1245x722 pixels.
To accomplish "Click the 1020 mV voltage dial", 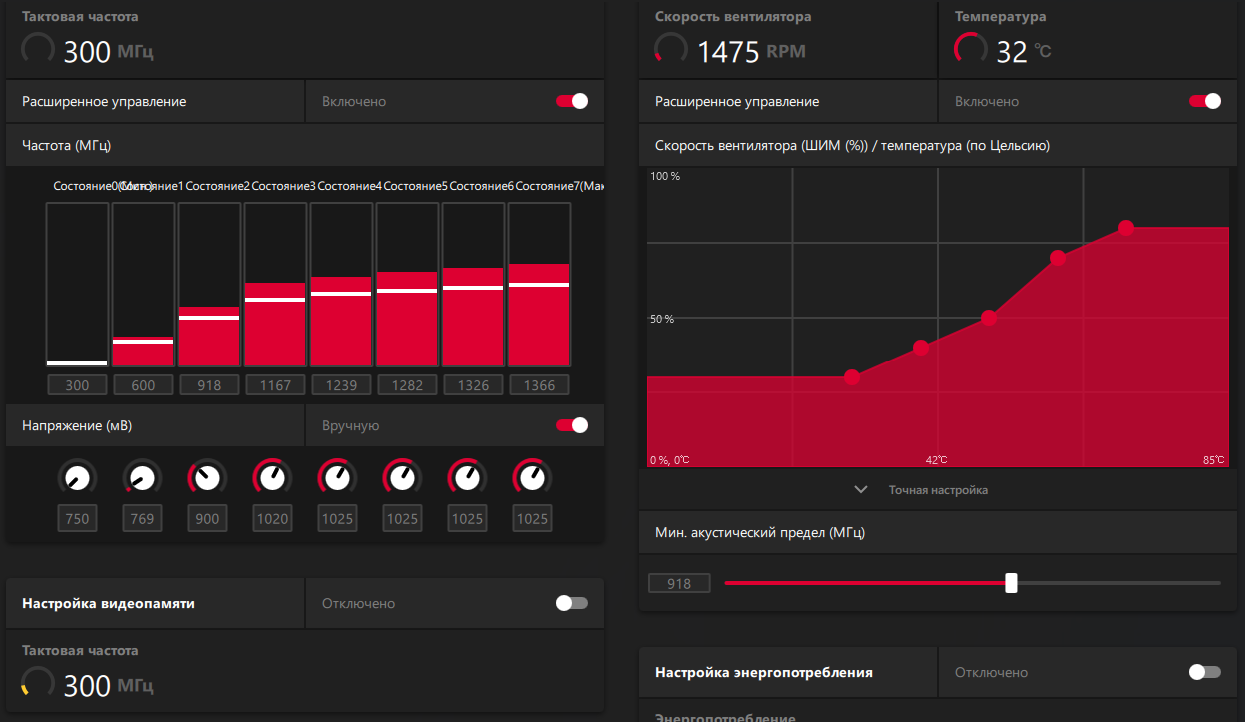I will 271,478.
